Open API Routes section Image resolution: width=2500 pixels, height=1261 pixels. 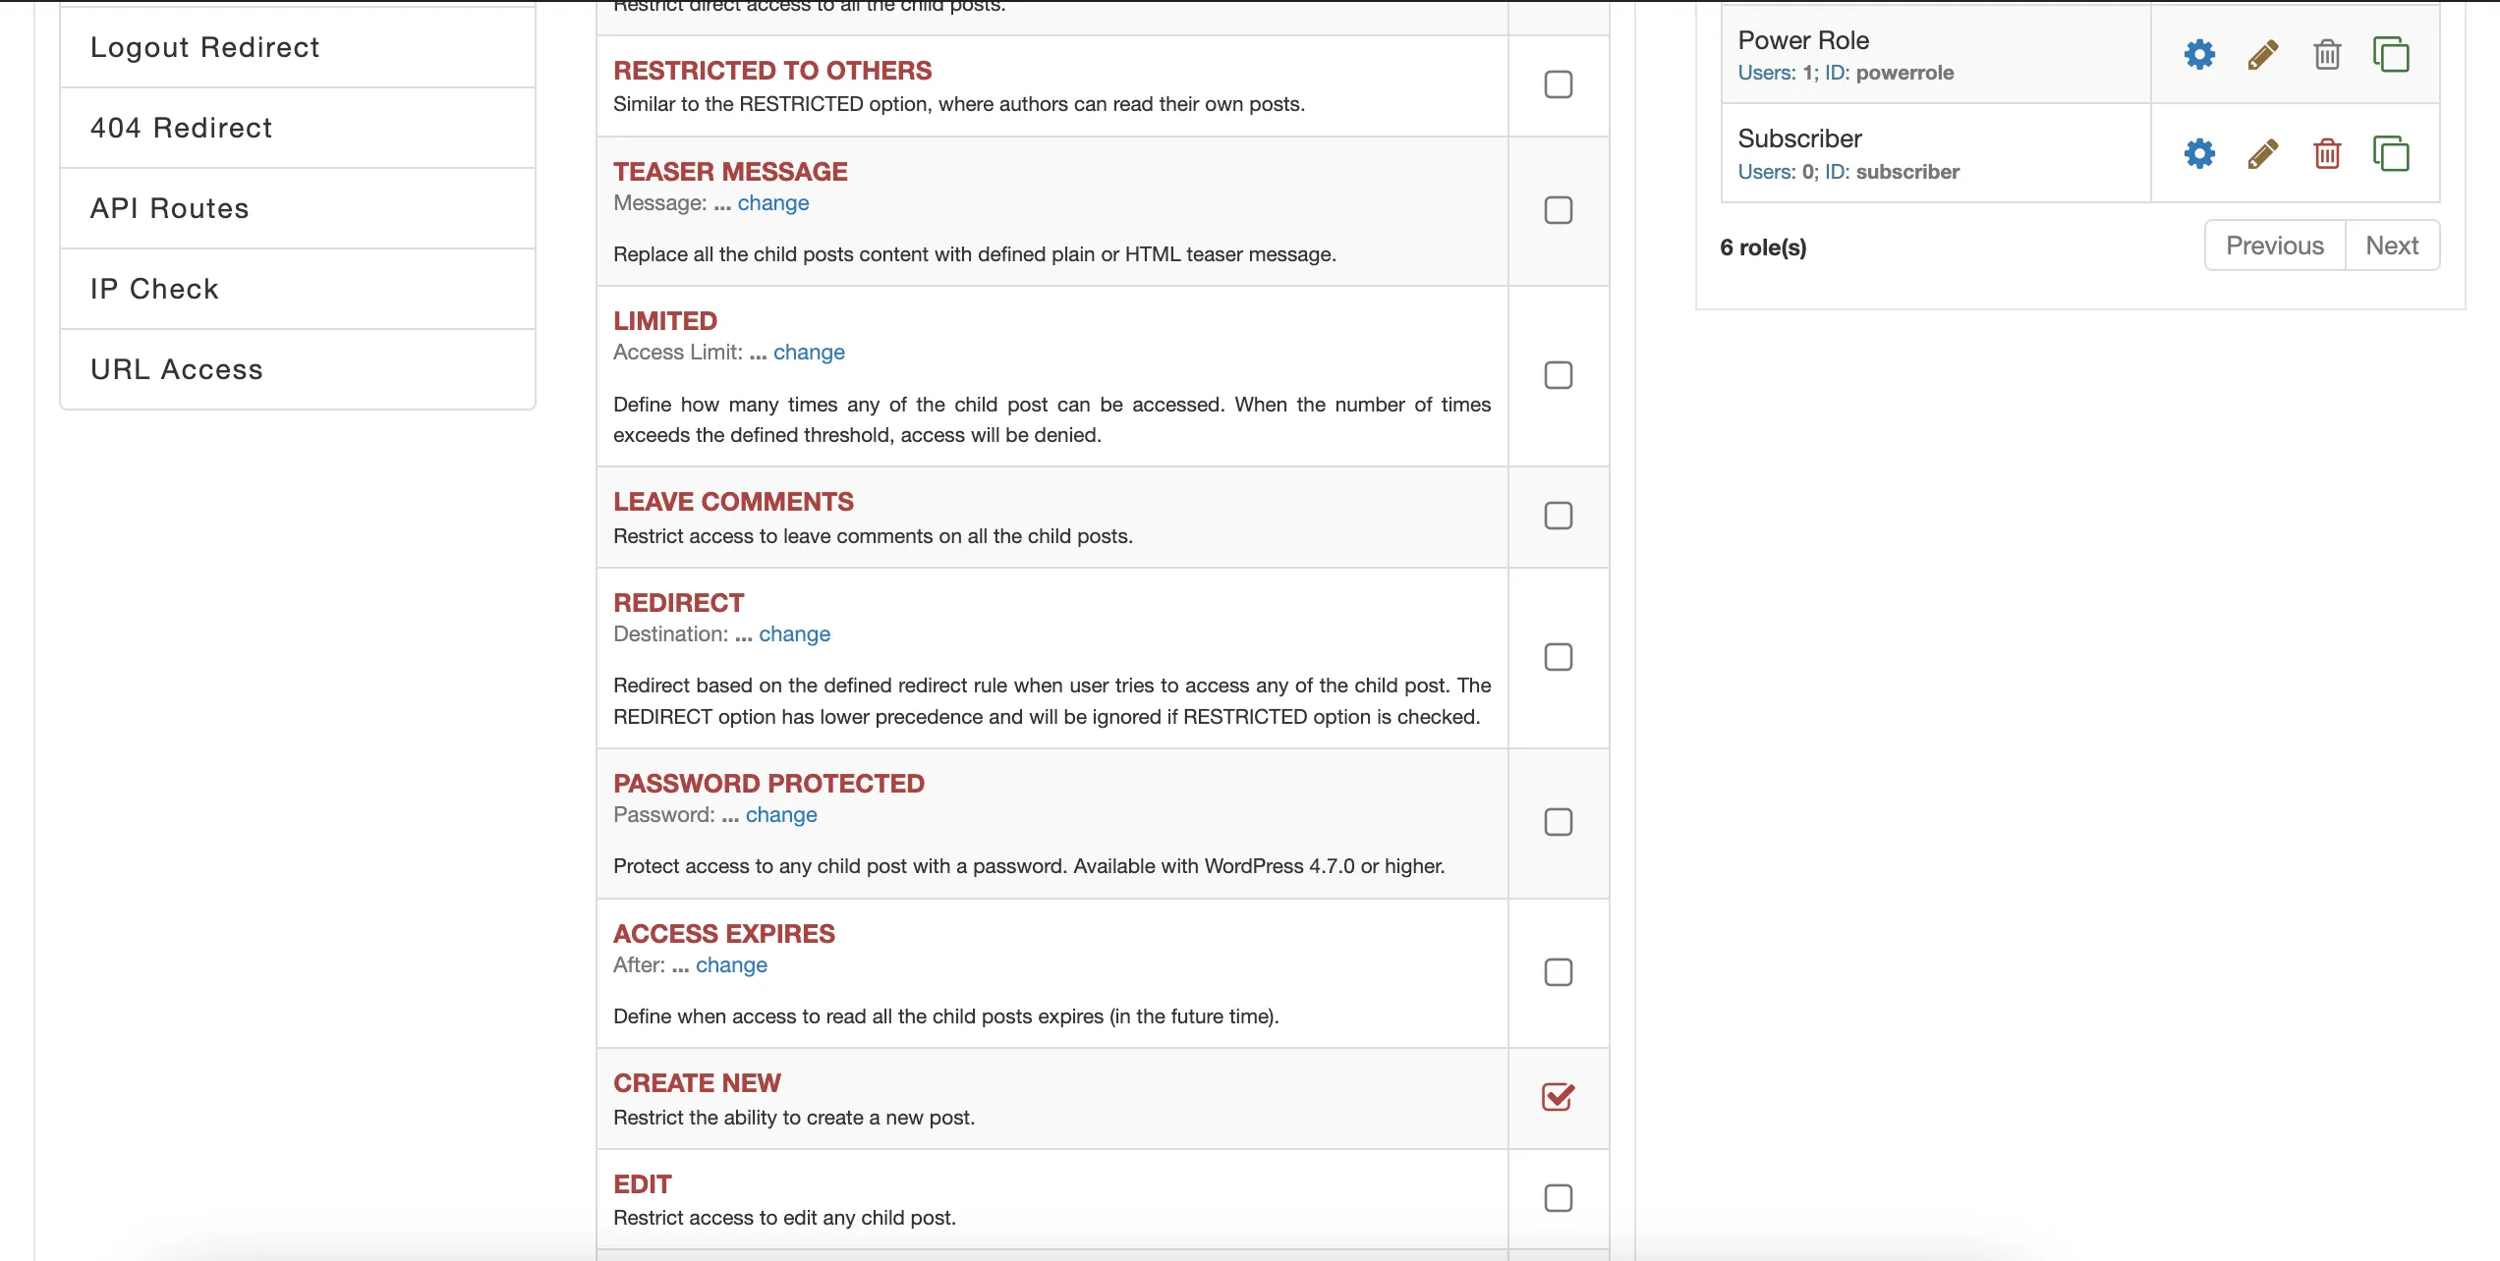298,208
